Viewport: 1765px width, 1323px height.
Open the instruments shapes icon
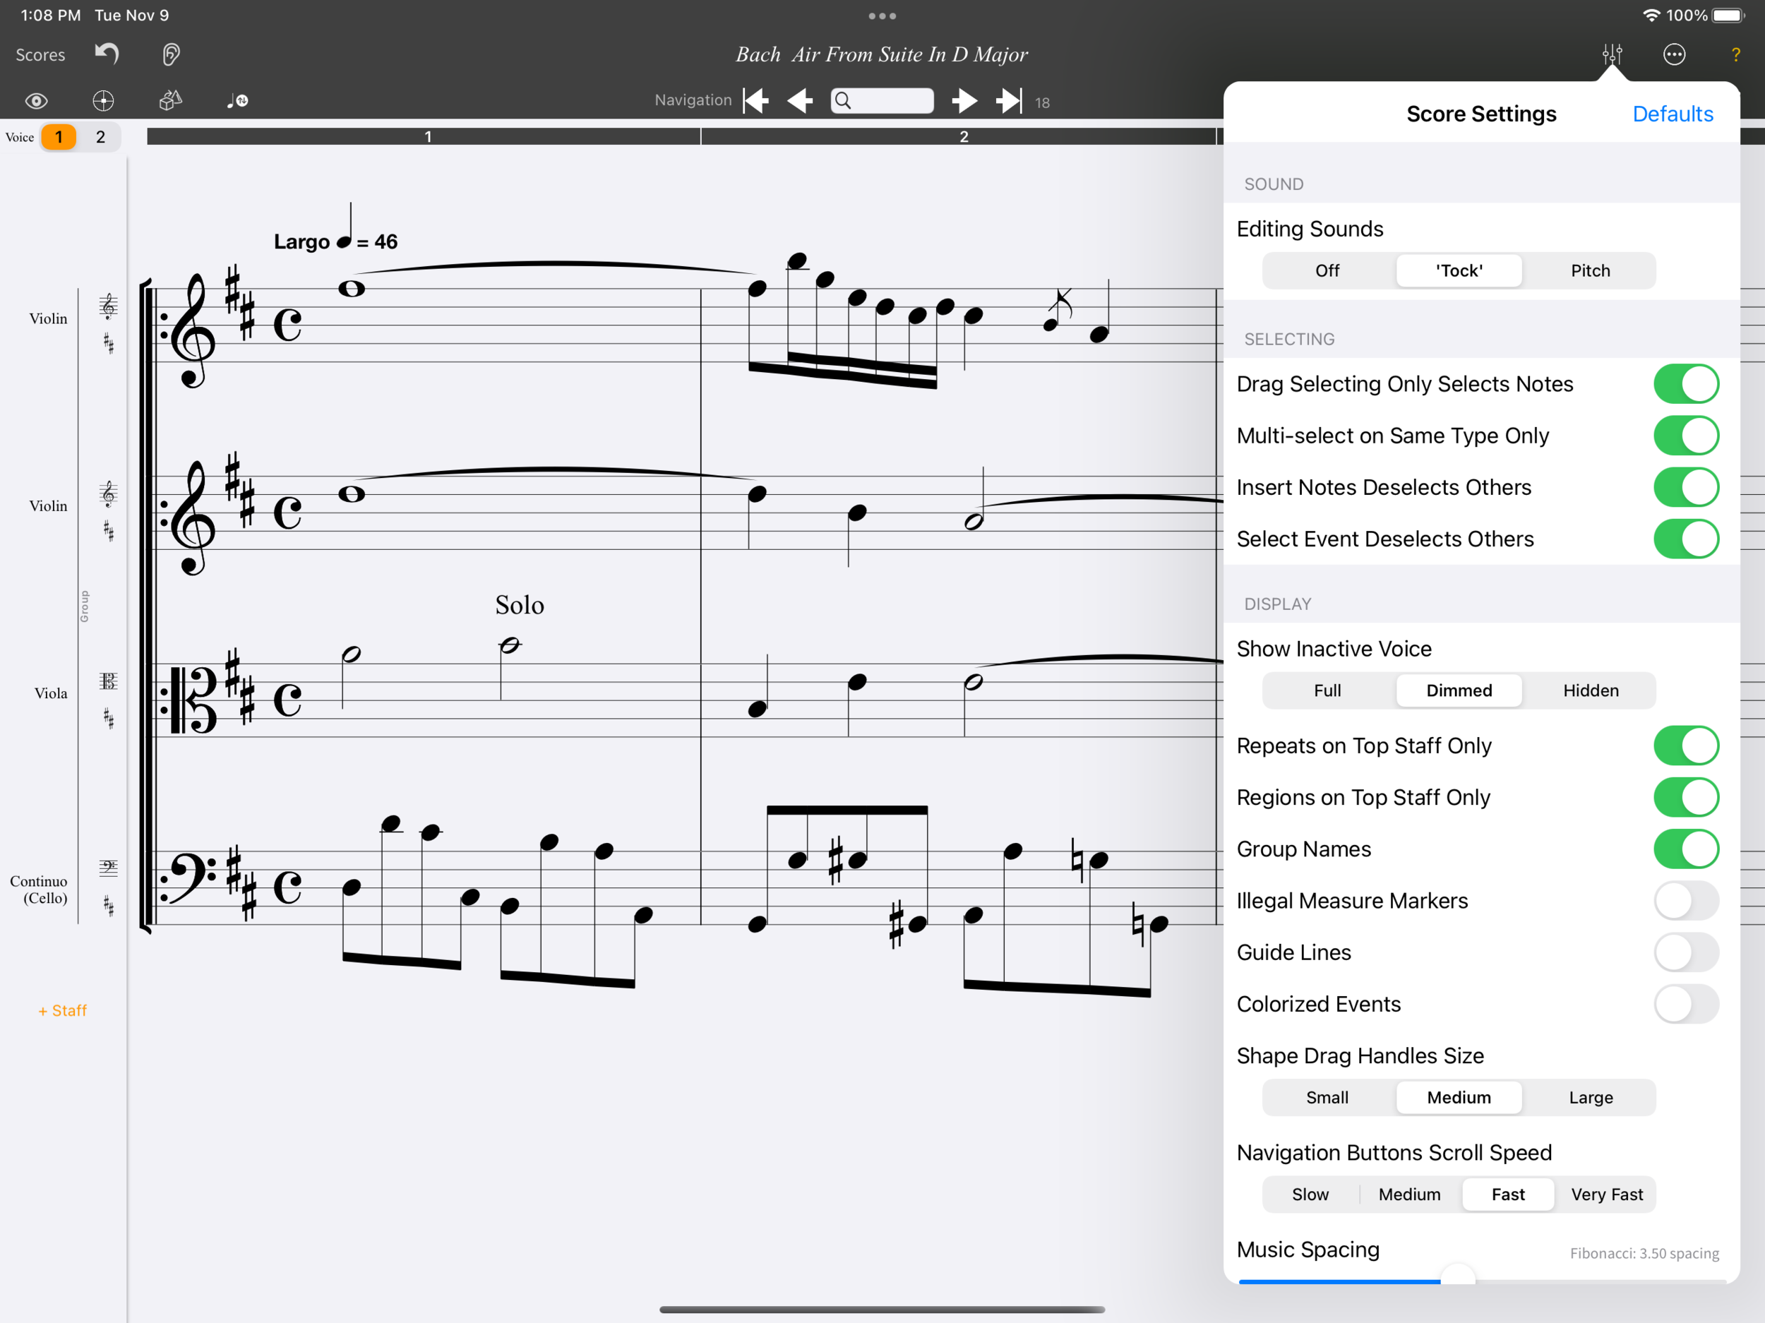(171, 100)
